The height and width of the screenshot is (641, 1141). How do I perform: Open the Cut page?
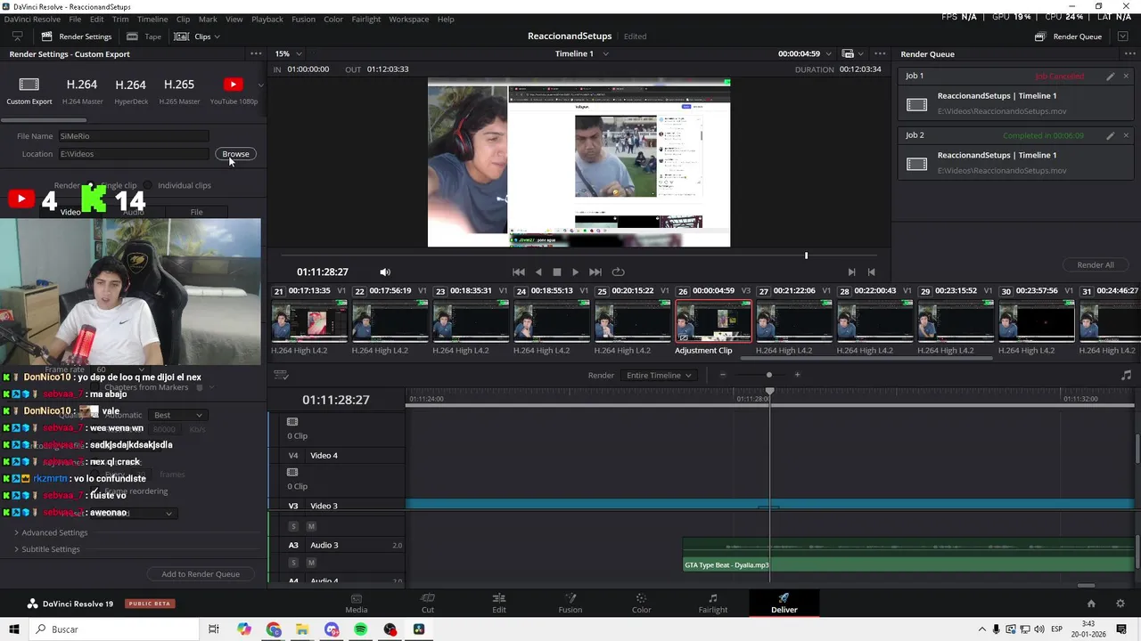tap(428, 603)
